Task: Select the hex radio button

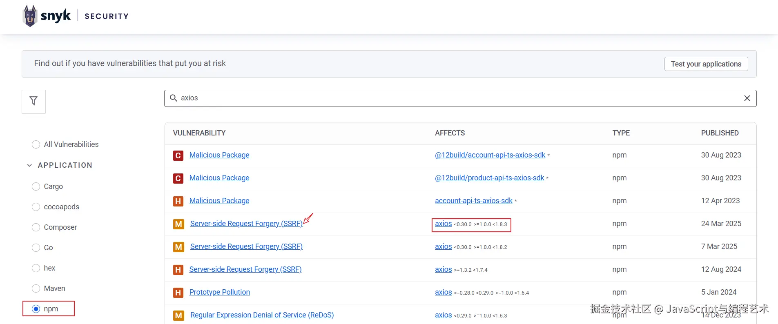Action: [36, 268]
